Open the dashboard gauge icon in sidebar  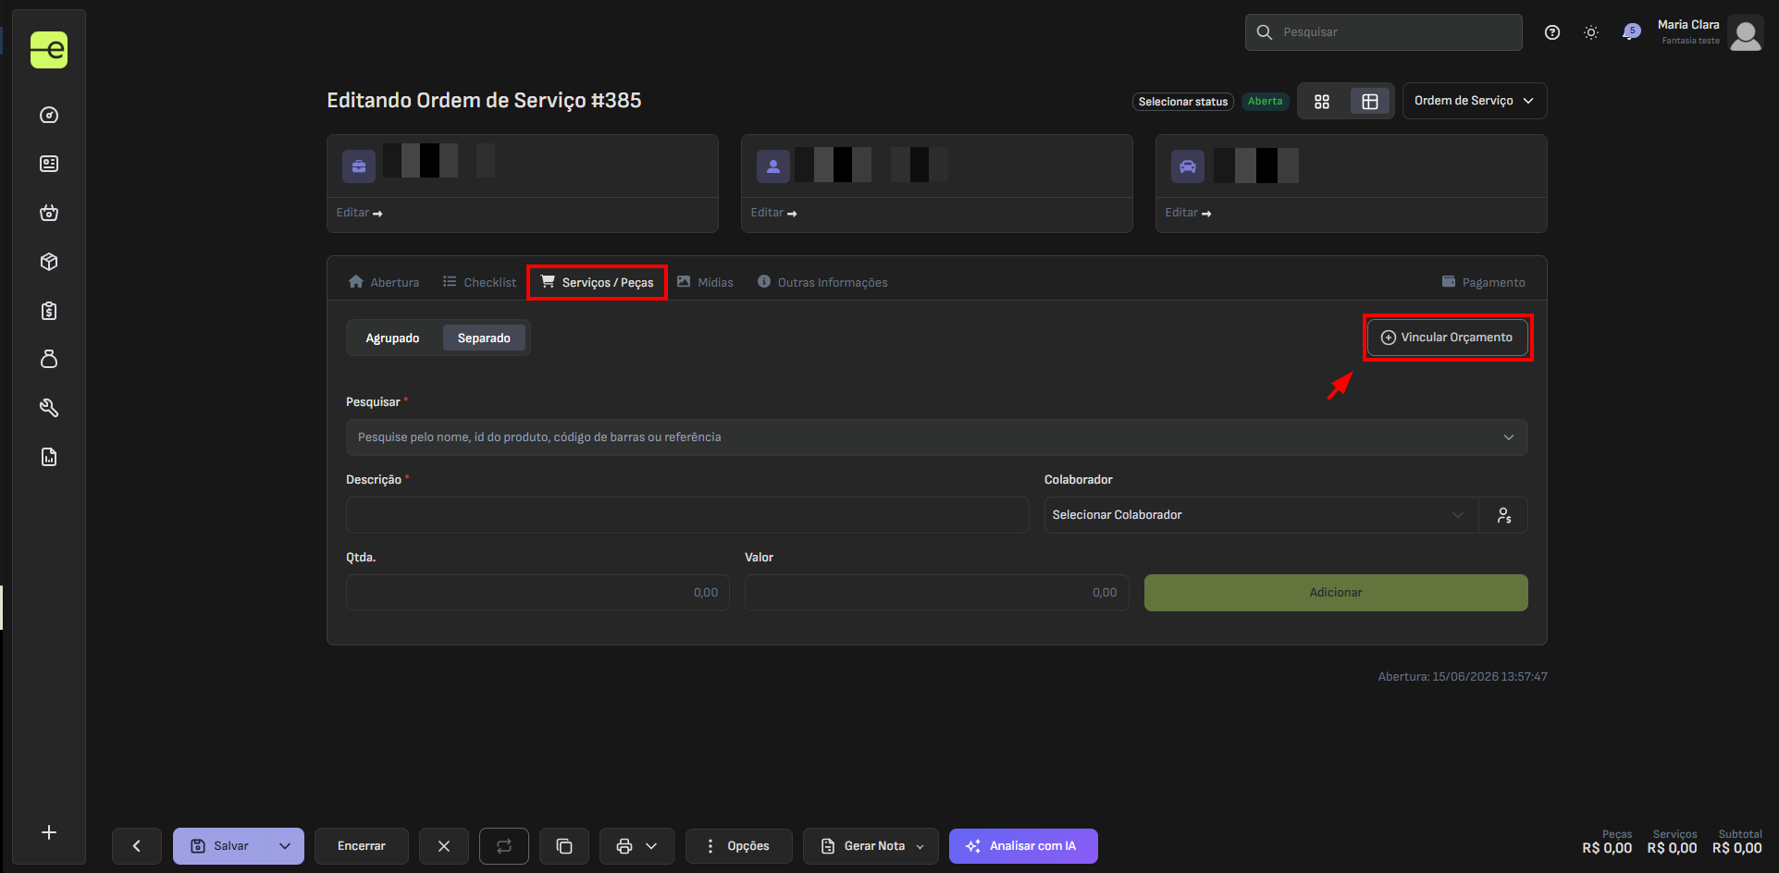pos(49,115)
